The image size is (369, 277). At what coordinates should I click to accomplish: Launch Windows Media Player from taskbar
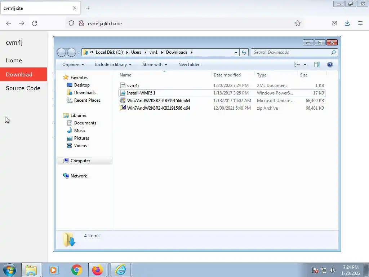[53, 270]
